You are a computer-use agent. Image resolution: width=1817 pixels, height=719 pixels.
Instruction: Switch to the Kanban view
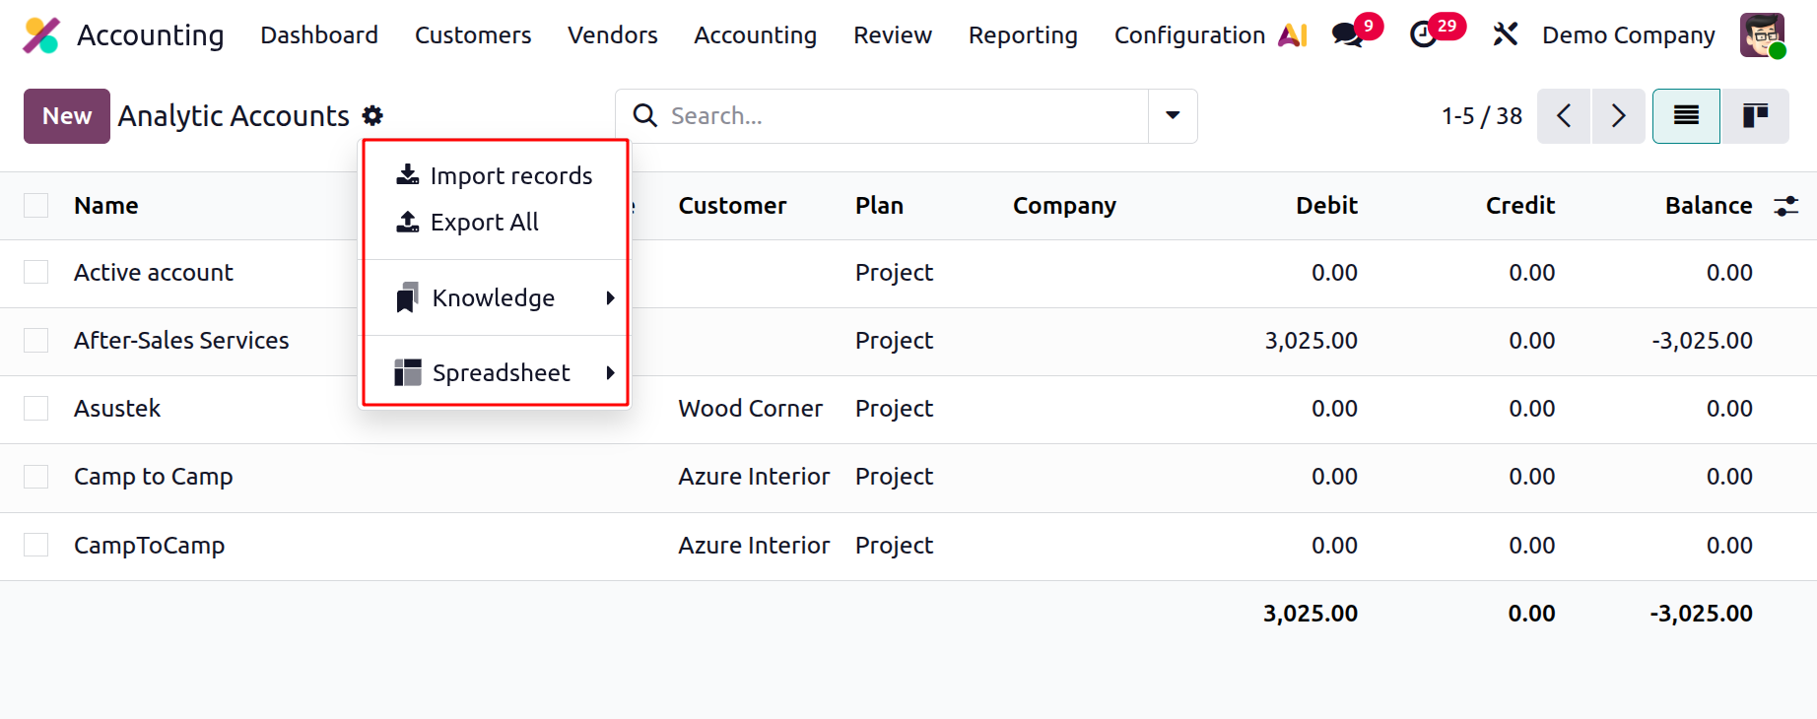(1755, 116)
